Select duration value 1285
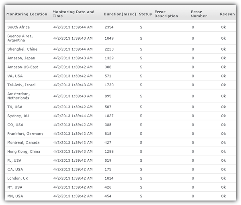 pos(109,151)
